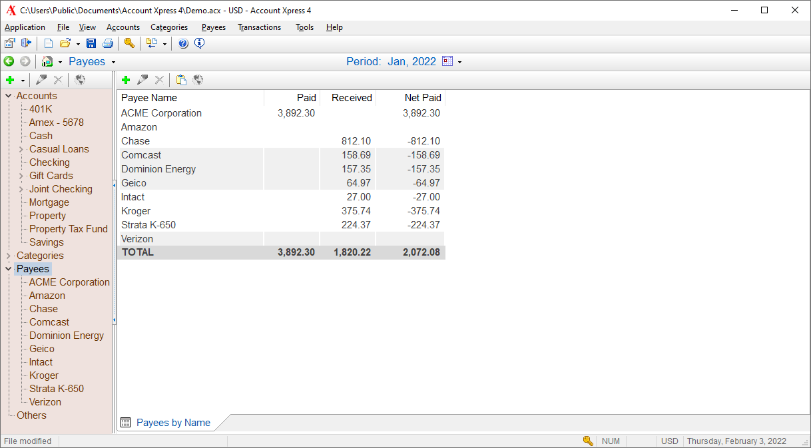Expand the Categories tree node

[9, 256]
